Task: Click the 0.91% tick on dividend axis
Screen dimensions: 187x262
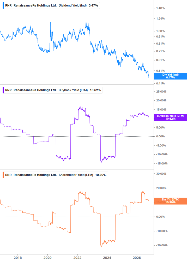Action: coord(160,36)
